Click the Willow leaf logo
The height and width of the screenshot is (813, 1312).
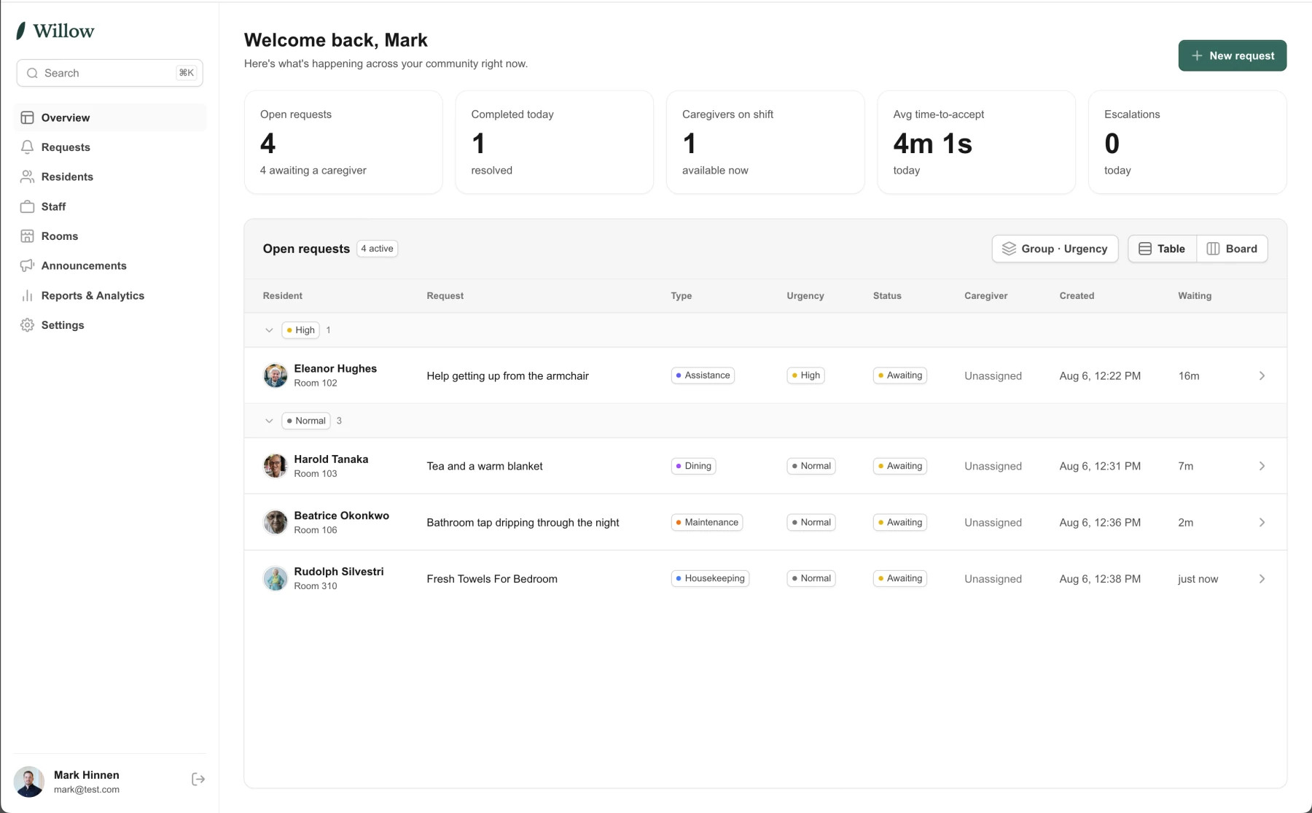click(21, 31)
